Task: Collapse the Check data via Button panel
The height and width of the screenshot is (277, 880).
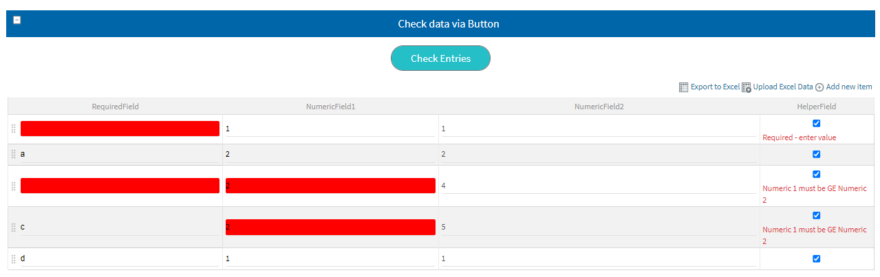Action: point(17,20)
